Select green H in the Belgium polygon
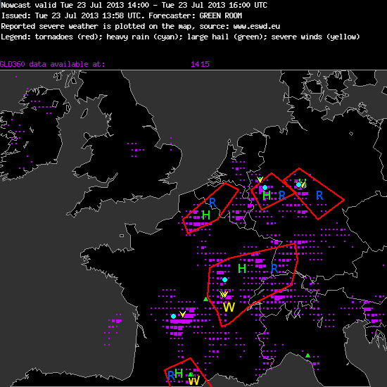 click(x=206, y=215)
